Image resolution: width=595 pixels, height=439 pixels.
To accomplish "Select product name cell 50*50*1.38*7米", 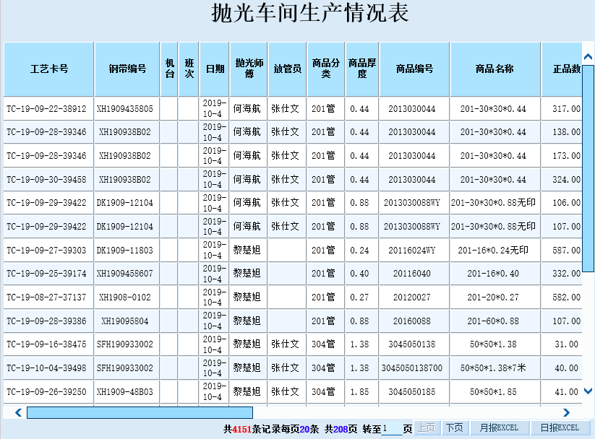I will point(494,368).
